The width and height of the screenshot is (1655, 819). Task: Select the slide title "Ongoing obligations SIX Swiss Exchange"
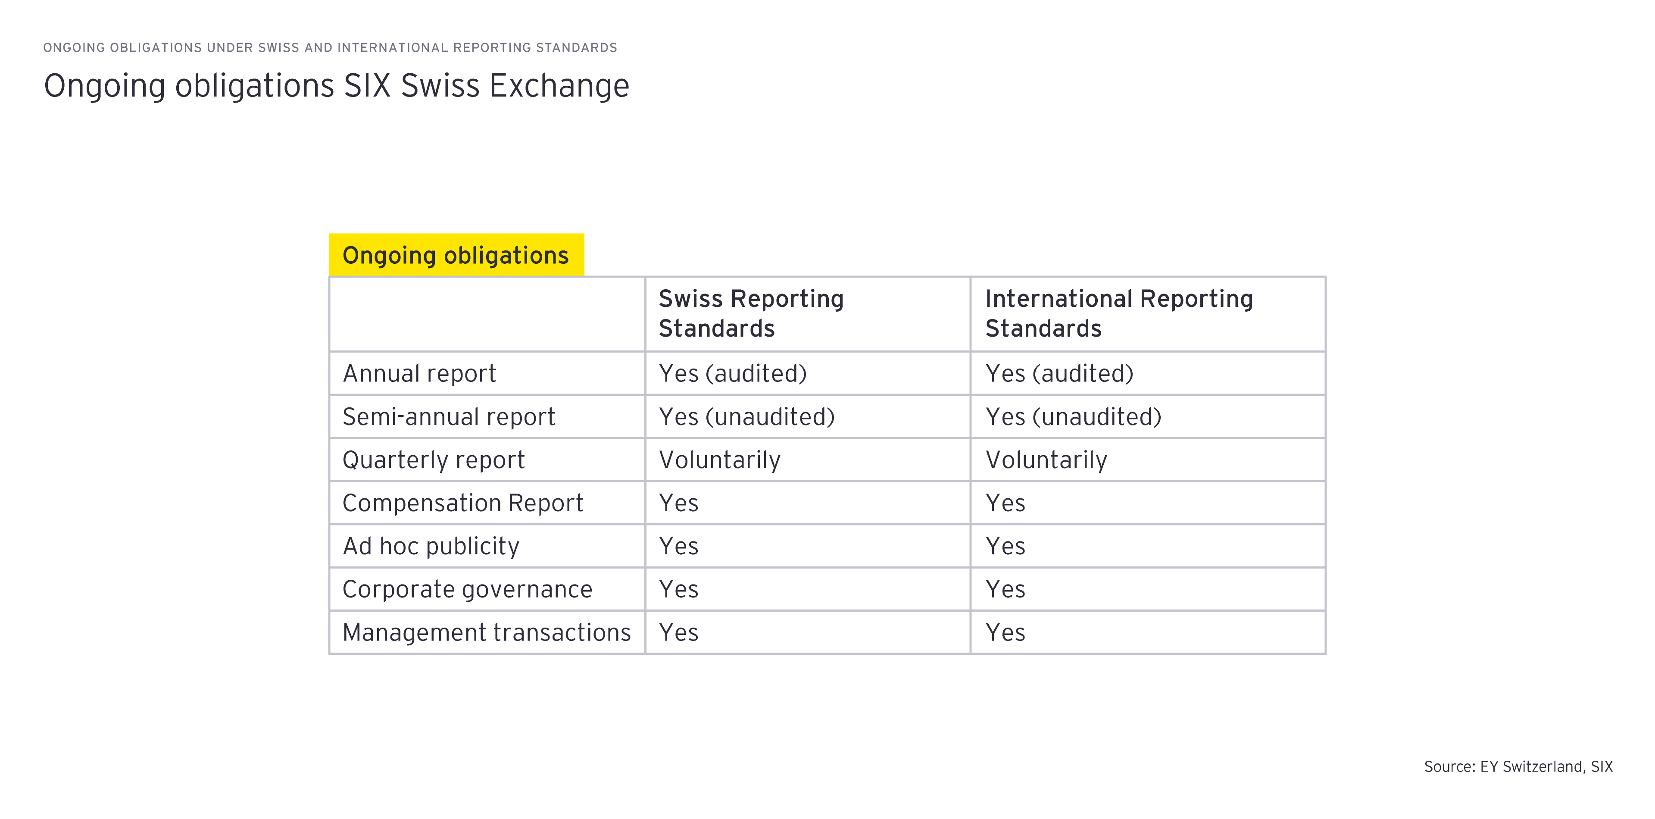pyautogui.click(x=336, y=86)
